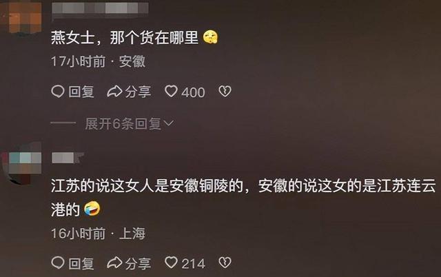Click the reply bubble icon under the 安徽 comment
Screen dimensions: 441x277
[58, 92]
